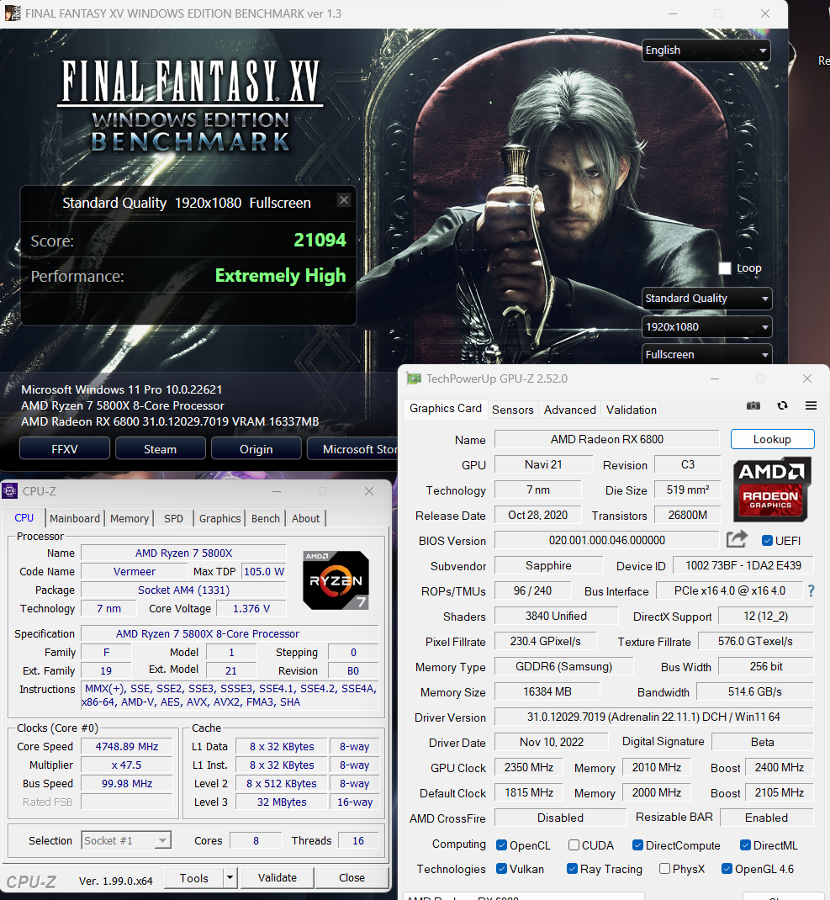
Task: Toggle the Vulkan checkbox
Action: click(502, 868)
